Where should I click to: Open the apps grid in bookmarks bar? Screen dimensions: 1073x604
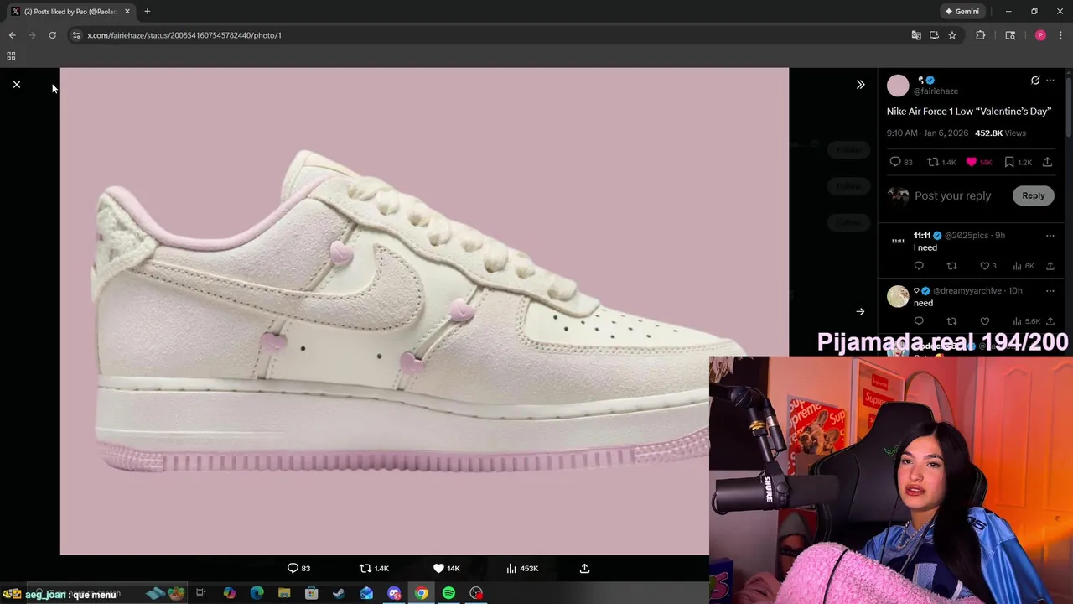point(11,56)
